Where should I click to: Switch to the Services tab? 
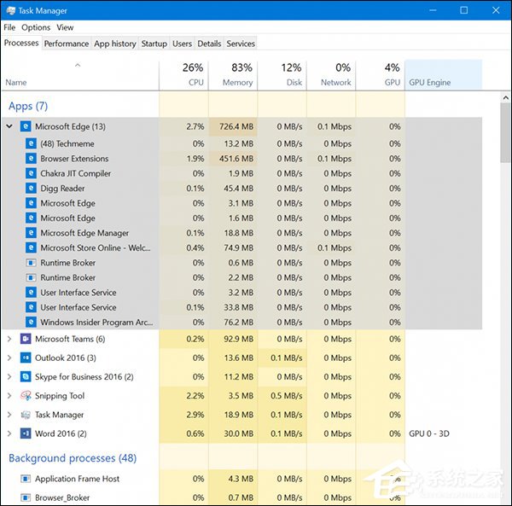click(241, 44)
